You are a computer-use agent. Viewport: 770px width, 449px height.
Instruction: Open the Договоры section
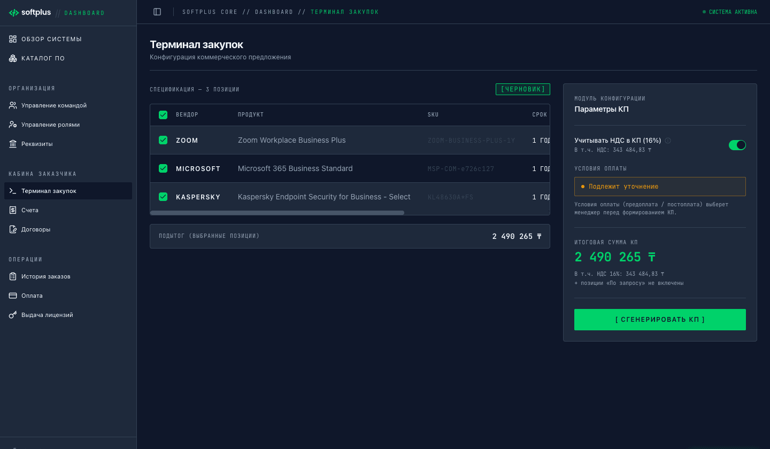(68, 229)
